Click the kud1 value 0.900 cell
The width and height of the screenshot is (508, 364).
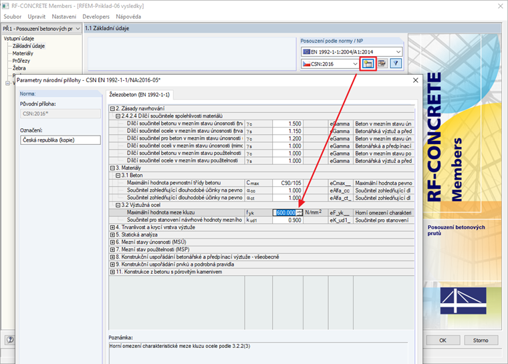coord(287,220)
